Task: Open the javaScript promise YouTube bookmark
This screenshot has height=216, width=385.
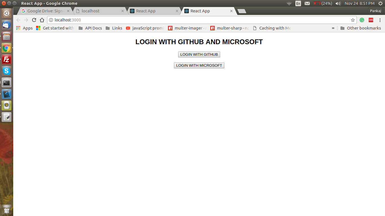Action: click(145, 28)
